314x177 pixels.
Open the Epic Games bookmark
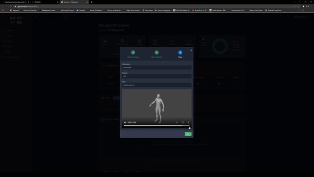148,10
